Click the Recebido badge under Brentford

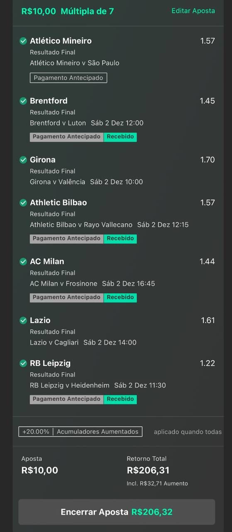120,137
